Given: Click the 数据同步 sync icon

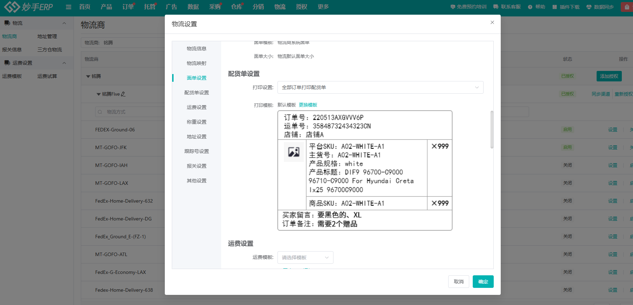Looking at the screenshot, I should click(589, 7).
